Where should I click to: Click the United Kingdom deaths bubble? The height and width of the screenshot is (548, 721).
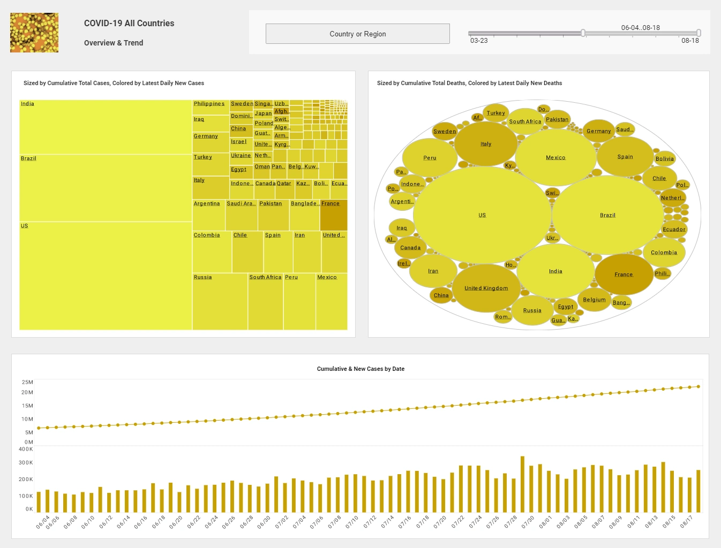486,288
